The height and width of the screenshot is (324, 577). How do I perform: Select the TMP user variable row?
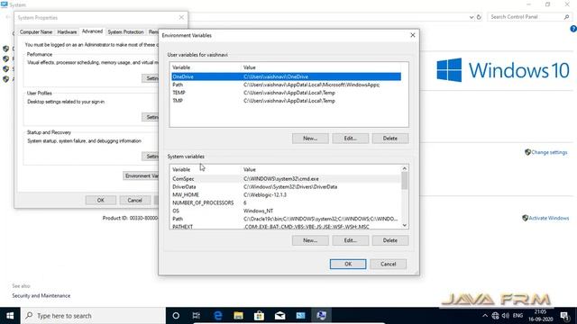pyautogui.click(x=287, y=101)
